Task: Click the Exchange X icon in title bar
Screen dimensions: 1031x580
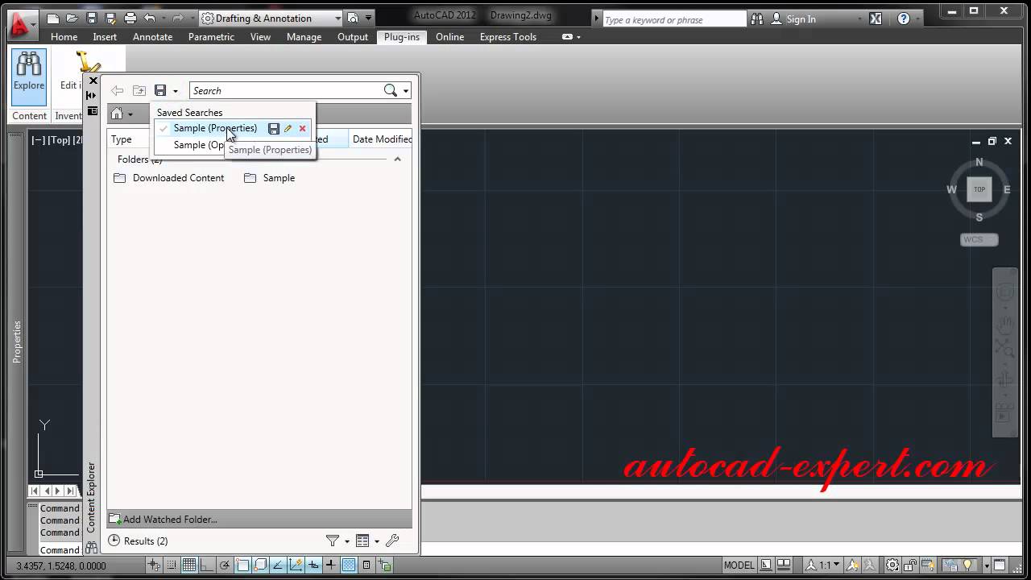Action: 876,19
